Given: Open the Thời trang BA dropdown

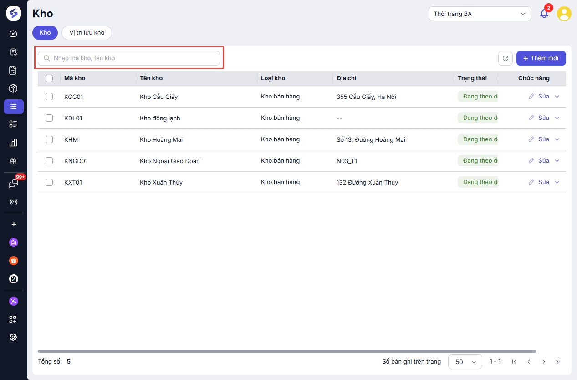Looking at the screenshot, I should [480, 14].
